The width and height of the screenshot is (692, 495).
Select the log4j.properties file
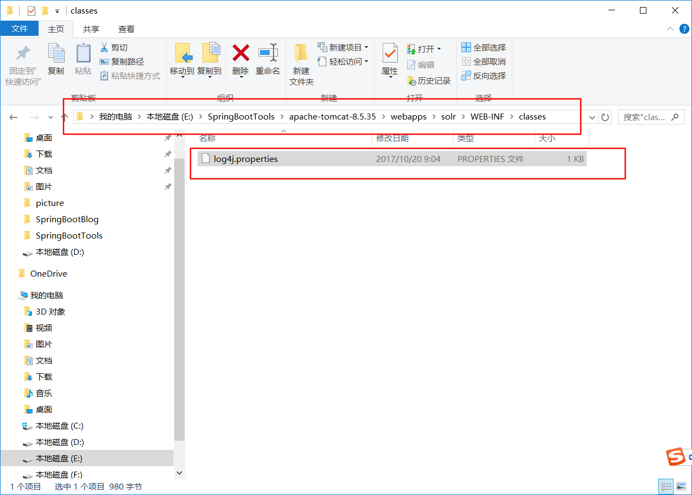coord(392,159)
